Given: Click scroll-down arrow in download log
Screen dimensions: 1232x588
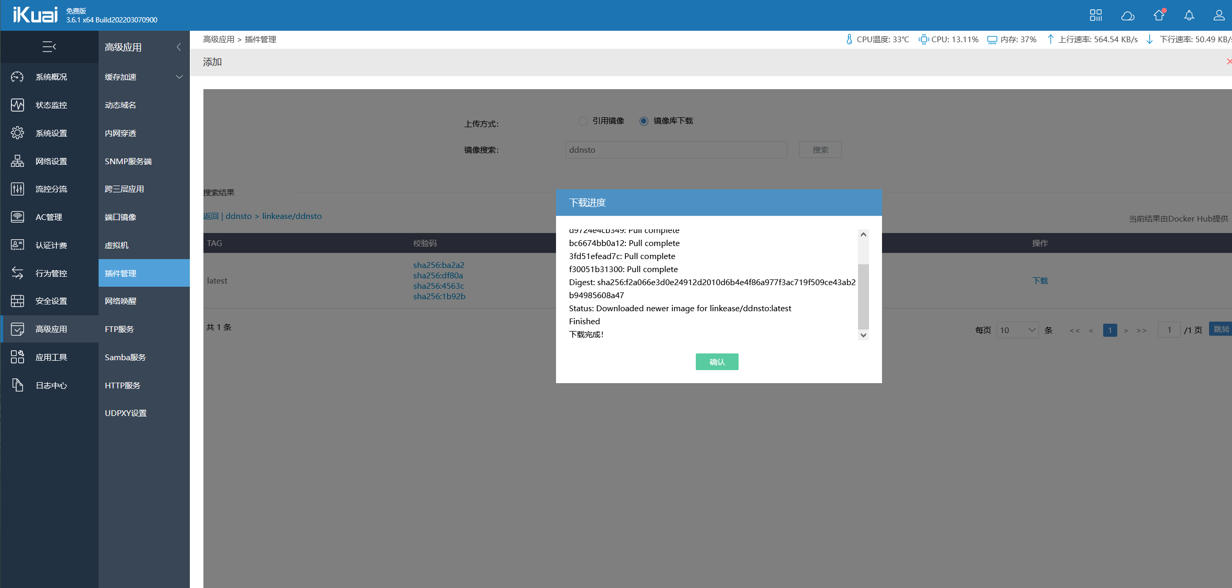Looking at the screenshot, I should click(x=863, y=335).
